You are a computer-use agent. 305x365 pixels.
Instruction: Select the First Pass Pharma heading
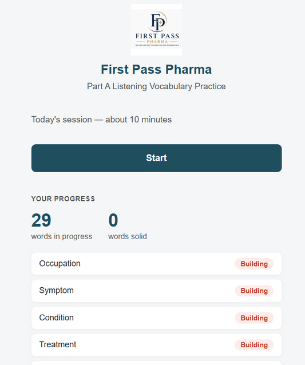[x=156, y=69]
